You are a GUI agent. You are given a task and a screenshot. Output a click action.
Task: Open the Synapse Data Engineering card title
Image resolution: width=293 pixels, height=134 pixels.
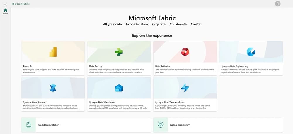(234, 66)
